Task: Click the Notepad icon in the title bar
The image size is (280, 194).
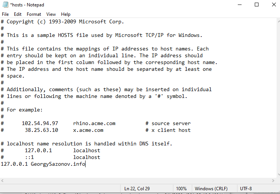Action: (x=5, y=5)
